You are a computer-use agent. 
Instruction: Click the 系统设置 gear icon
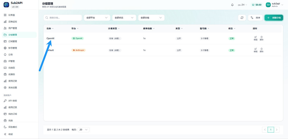coord(5,87)
